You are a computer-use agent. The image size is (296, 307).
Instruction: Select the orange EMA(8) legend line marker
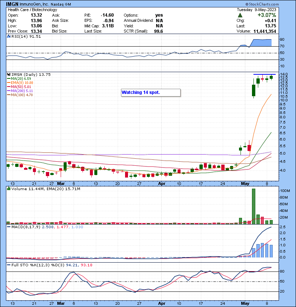coord(9,83)
